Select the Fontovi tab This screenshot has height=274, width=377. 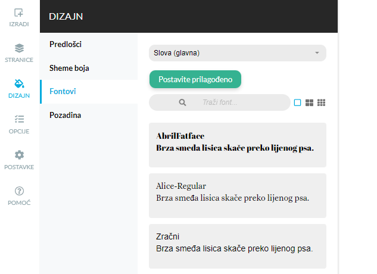click(x=63, y=92)
